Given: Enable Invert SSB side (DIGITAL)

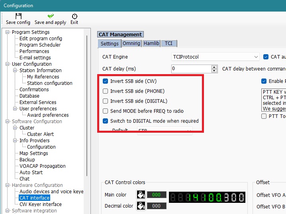Looking at the screenshot, I should coord(105,101).
